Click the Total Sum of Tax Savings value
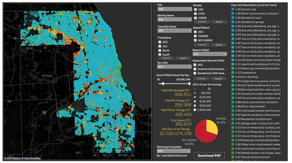292x163 pixels. [x=176, y=134]
